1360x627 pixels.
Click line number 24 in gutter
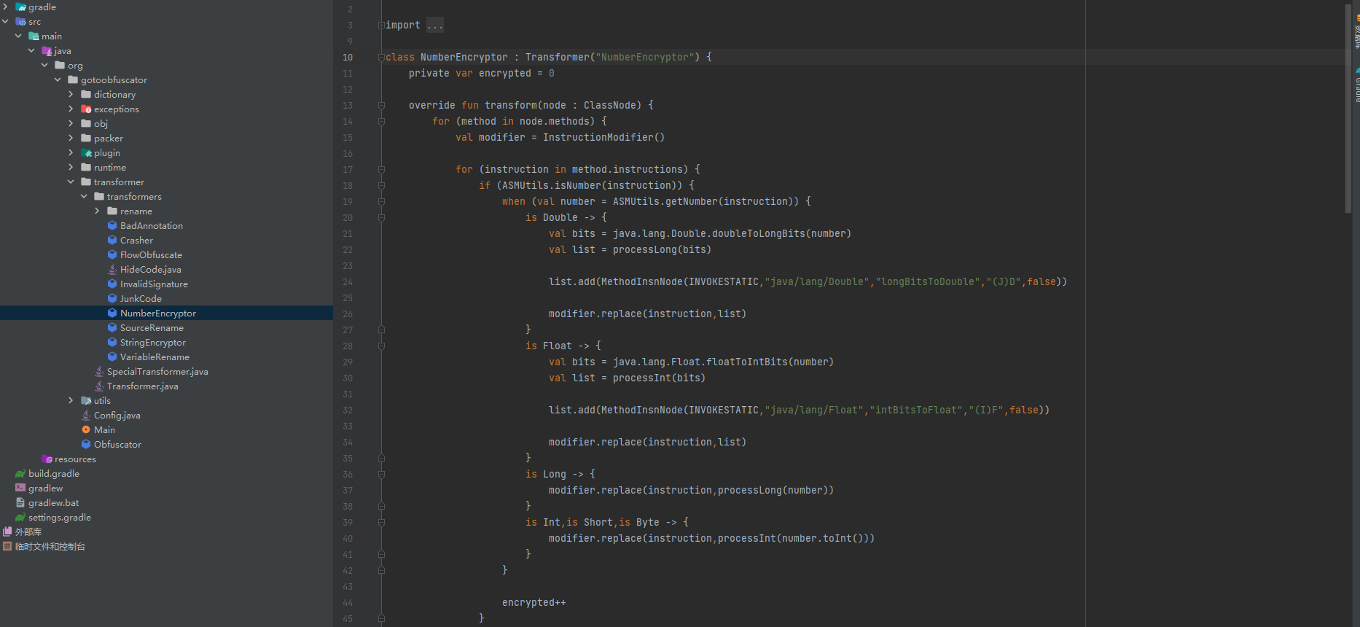pyautogui.click(x=348, y=281)
